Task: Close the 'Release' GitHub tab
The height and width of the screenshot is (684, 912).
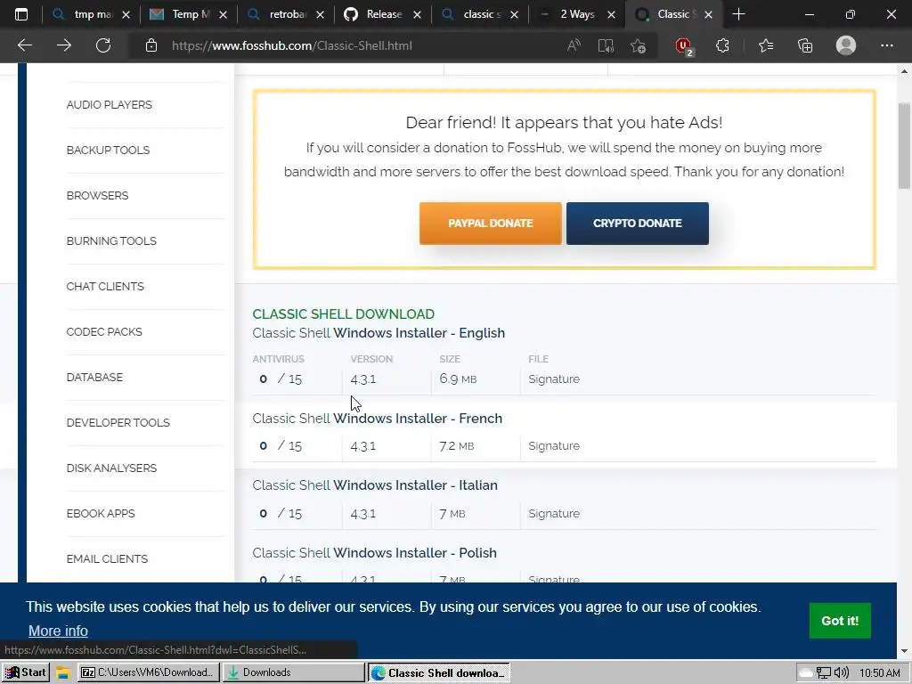Action: pos(417,15)
